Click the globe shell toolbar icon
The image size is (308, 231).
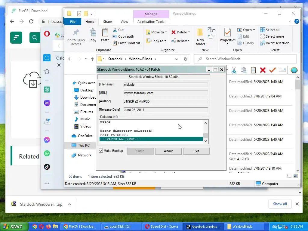294,70
